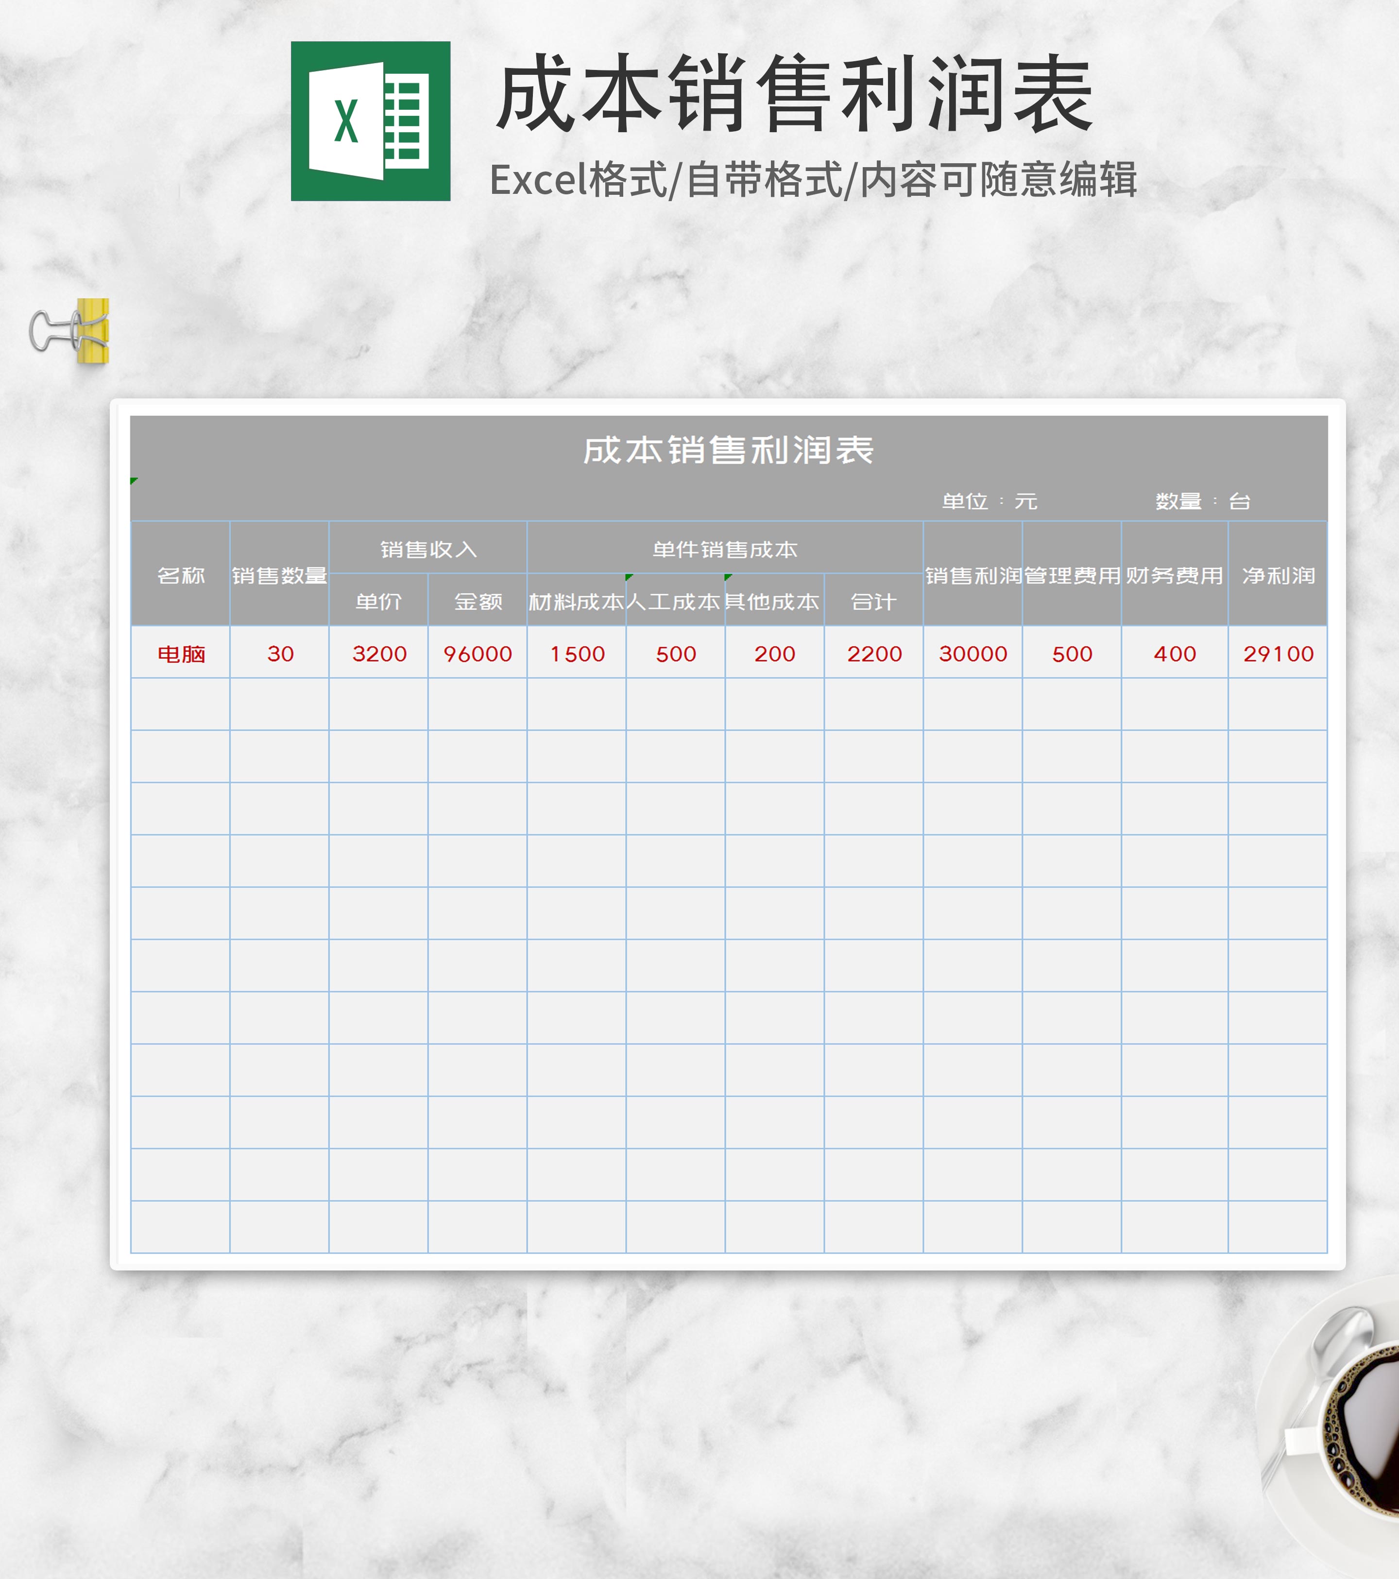Click the 净利润 column header

1278,575
